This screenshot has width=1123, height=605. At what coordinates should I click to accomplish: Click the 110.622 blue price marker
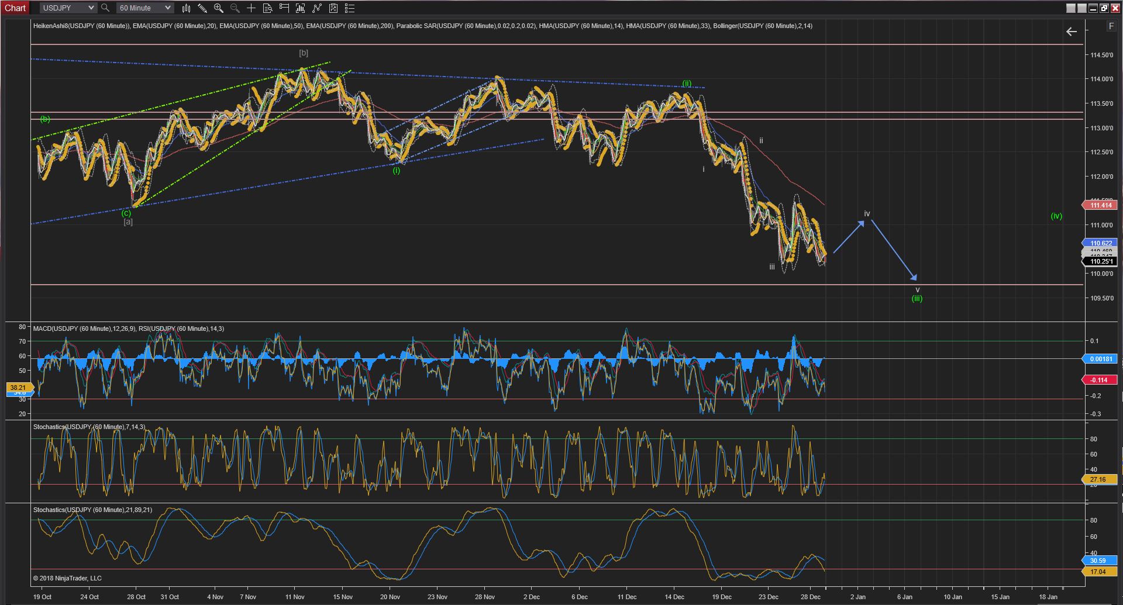1101,243
